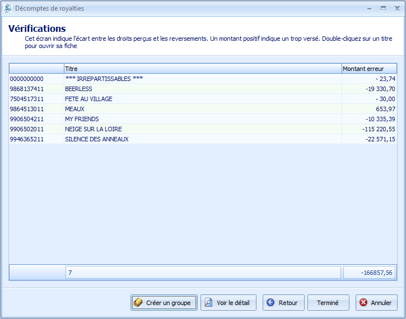Image resolution: width=406 pixels, height=319 pixels.
Task: Click the red cancel icon on Annuler
Action: (x=363, y=303)
